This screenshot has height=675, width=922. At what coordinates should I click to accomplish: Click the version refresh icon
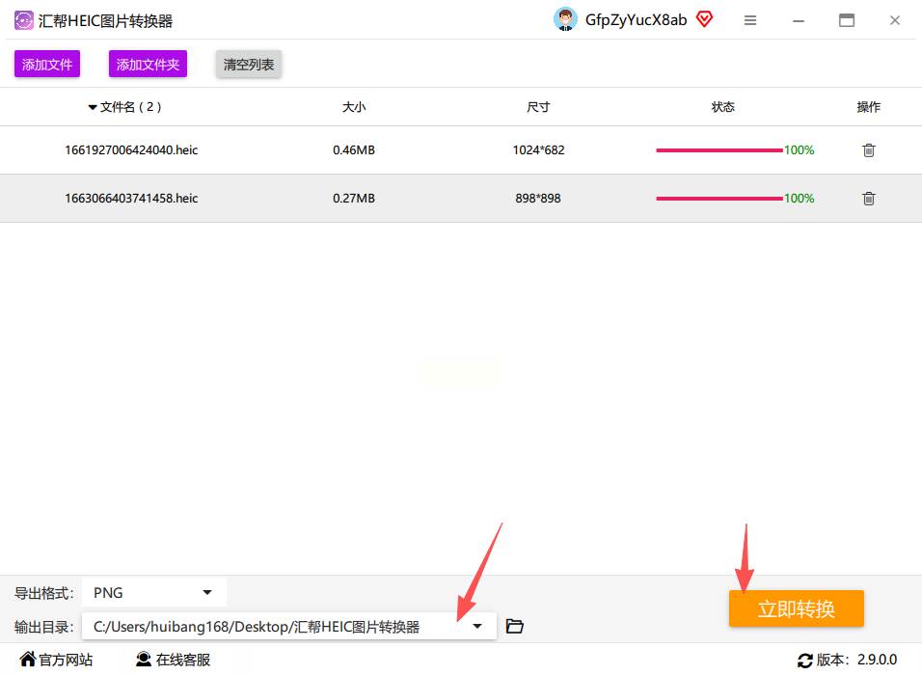pos(805,661)
